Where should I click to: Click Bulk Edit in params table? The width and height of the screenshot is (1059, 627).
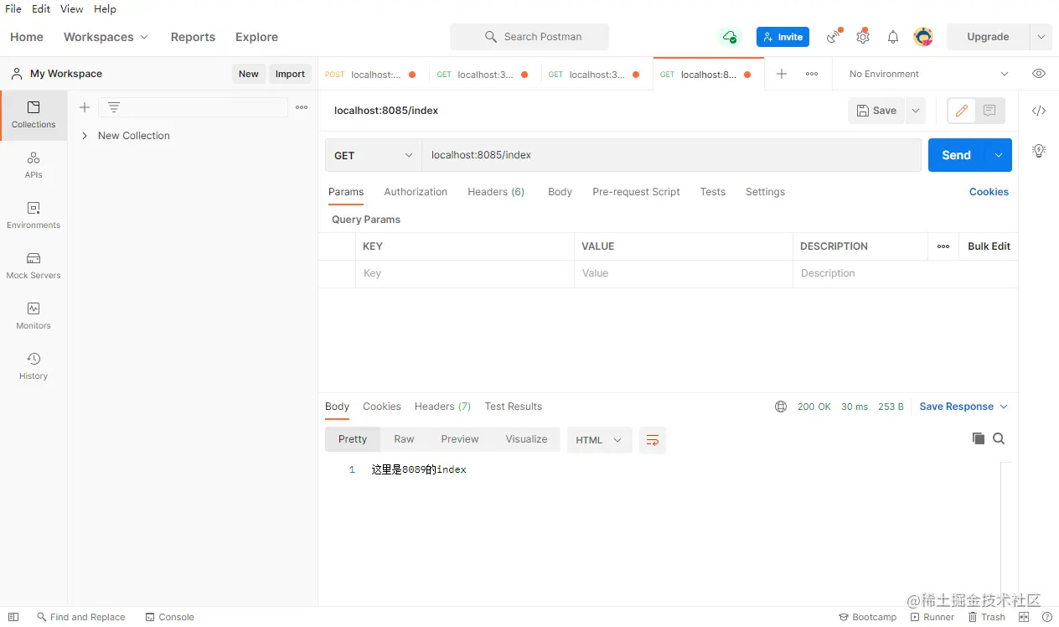(989, 246)
